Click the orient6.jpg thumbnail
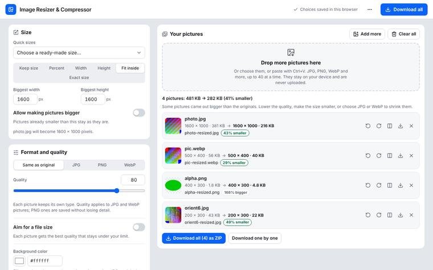This screenshot has width=433, height=270. coord(173,215)
